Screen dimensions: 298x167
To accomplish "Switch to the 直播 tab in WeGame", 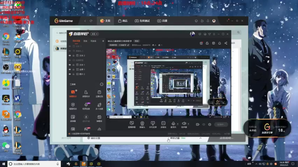I will (x=162, y=21).
